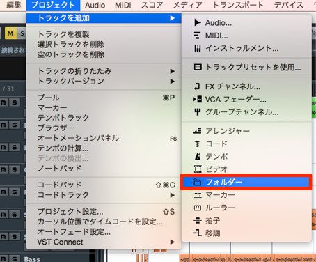This screenshot has width=316, height=262.
Task: Click the Chord track icon next to コード
Action: 197,144
